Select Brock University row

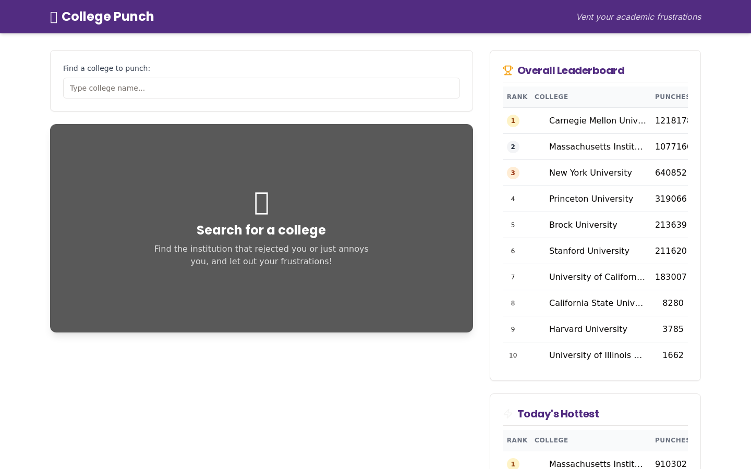pyautogui.click(x=595, y=225)
